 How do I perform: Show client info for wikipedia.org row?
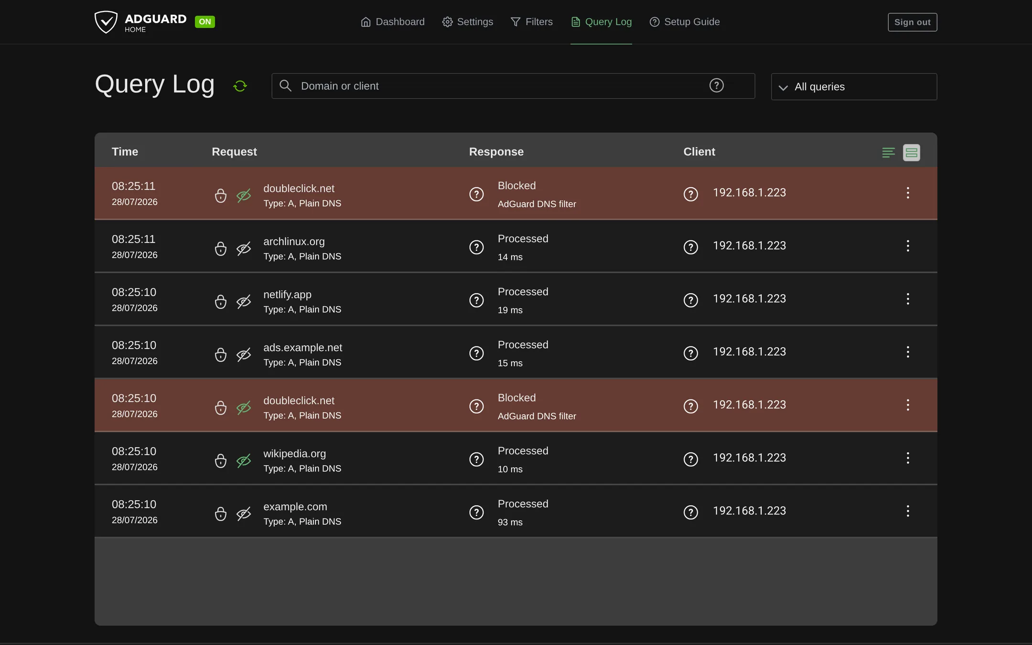690,459
